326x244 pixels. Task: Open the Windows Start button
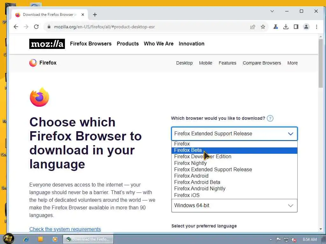(8, 239)
